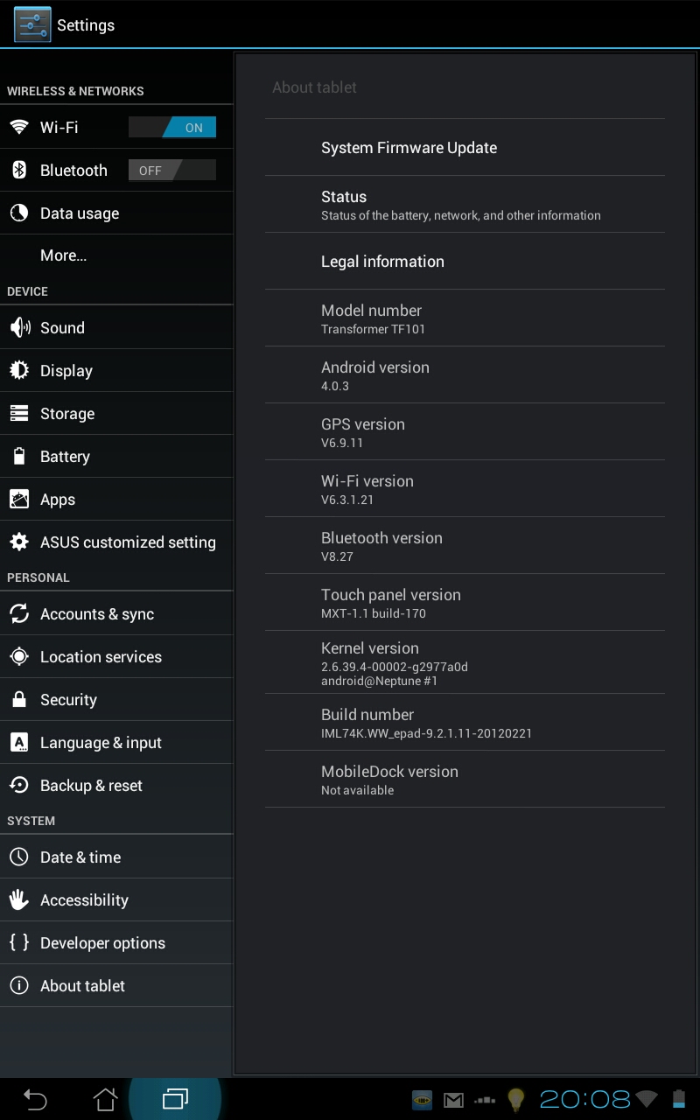
Task: Tap the Home navigation icon
Action: 105,1099
